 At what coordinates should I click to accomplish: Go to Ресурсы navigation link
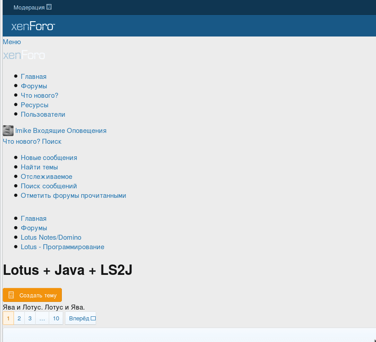click(34, 105)
